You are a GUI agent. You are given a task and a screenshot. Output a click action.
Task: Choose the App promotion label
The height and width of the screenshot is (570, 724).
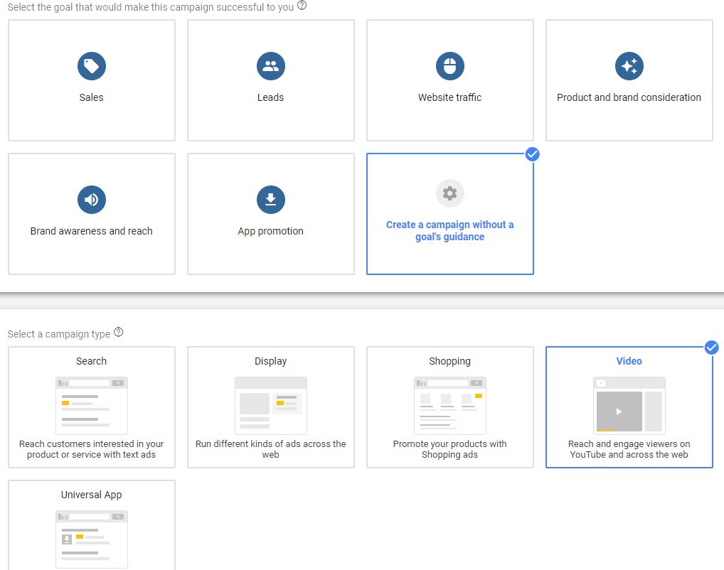click(270, 231)
